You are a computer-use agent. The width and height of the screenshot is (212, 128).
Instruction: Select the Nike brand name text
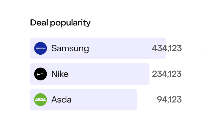click(x=60, y=74)
